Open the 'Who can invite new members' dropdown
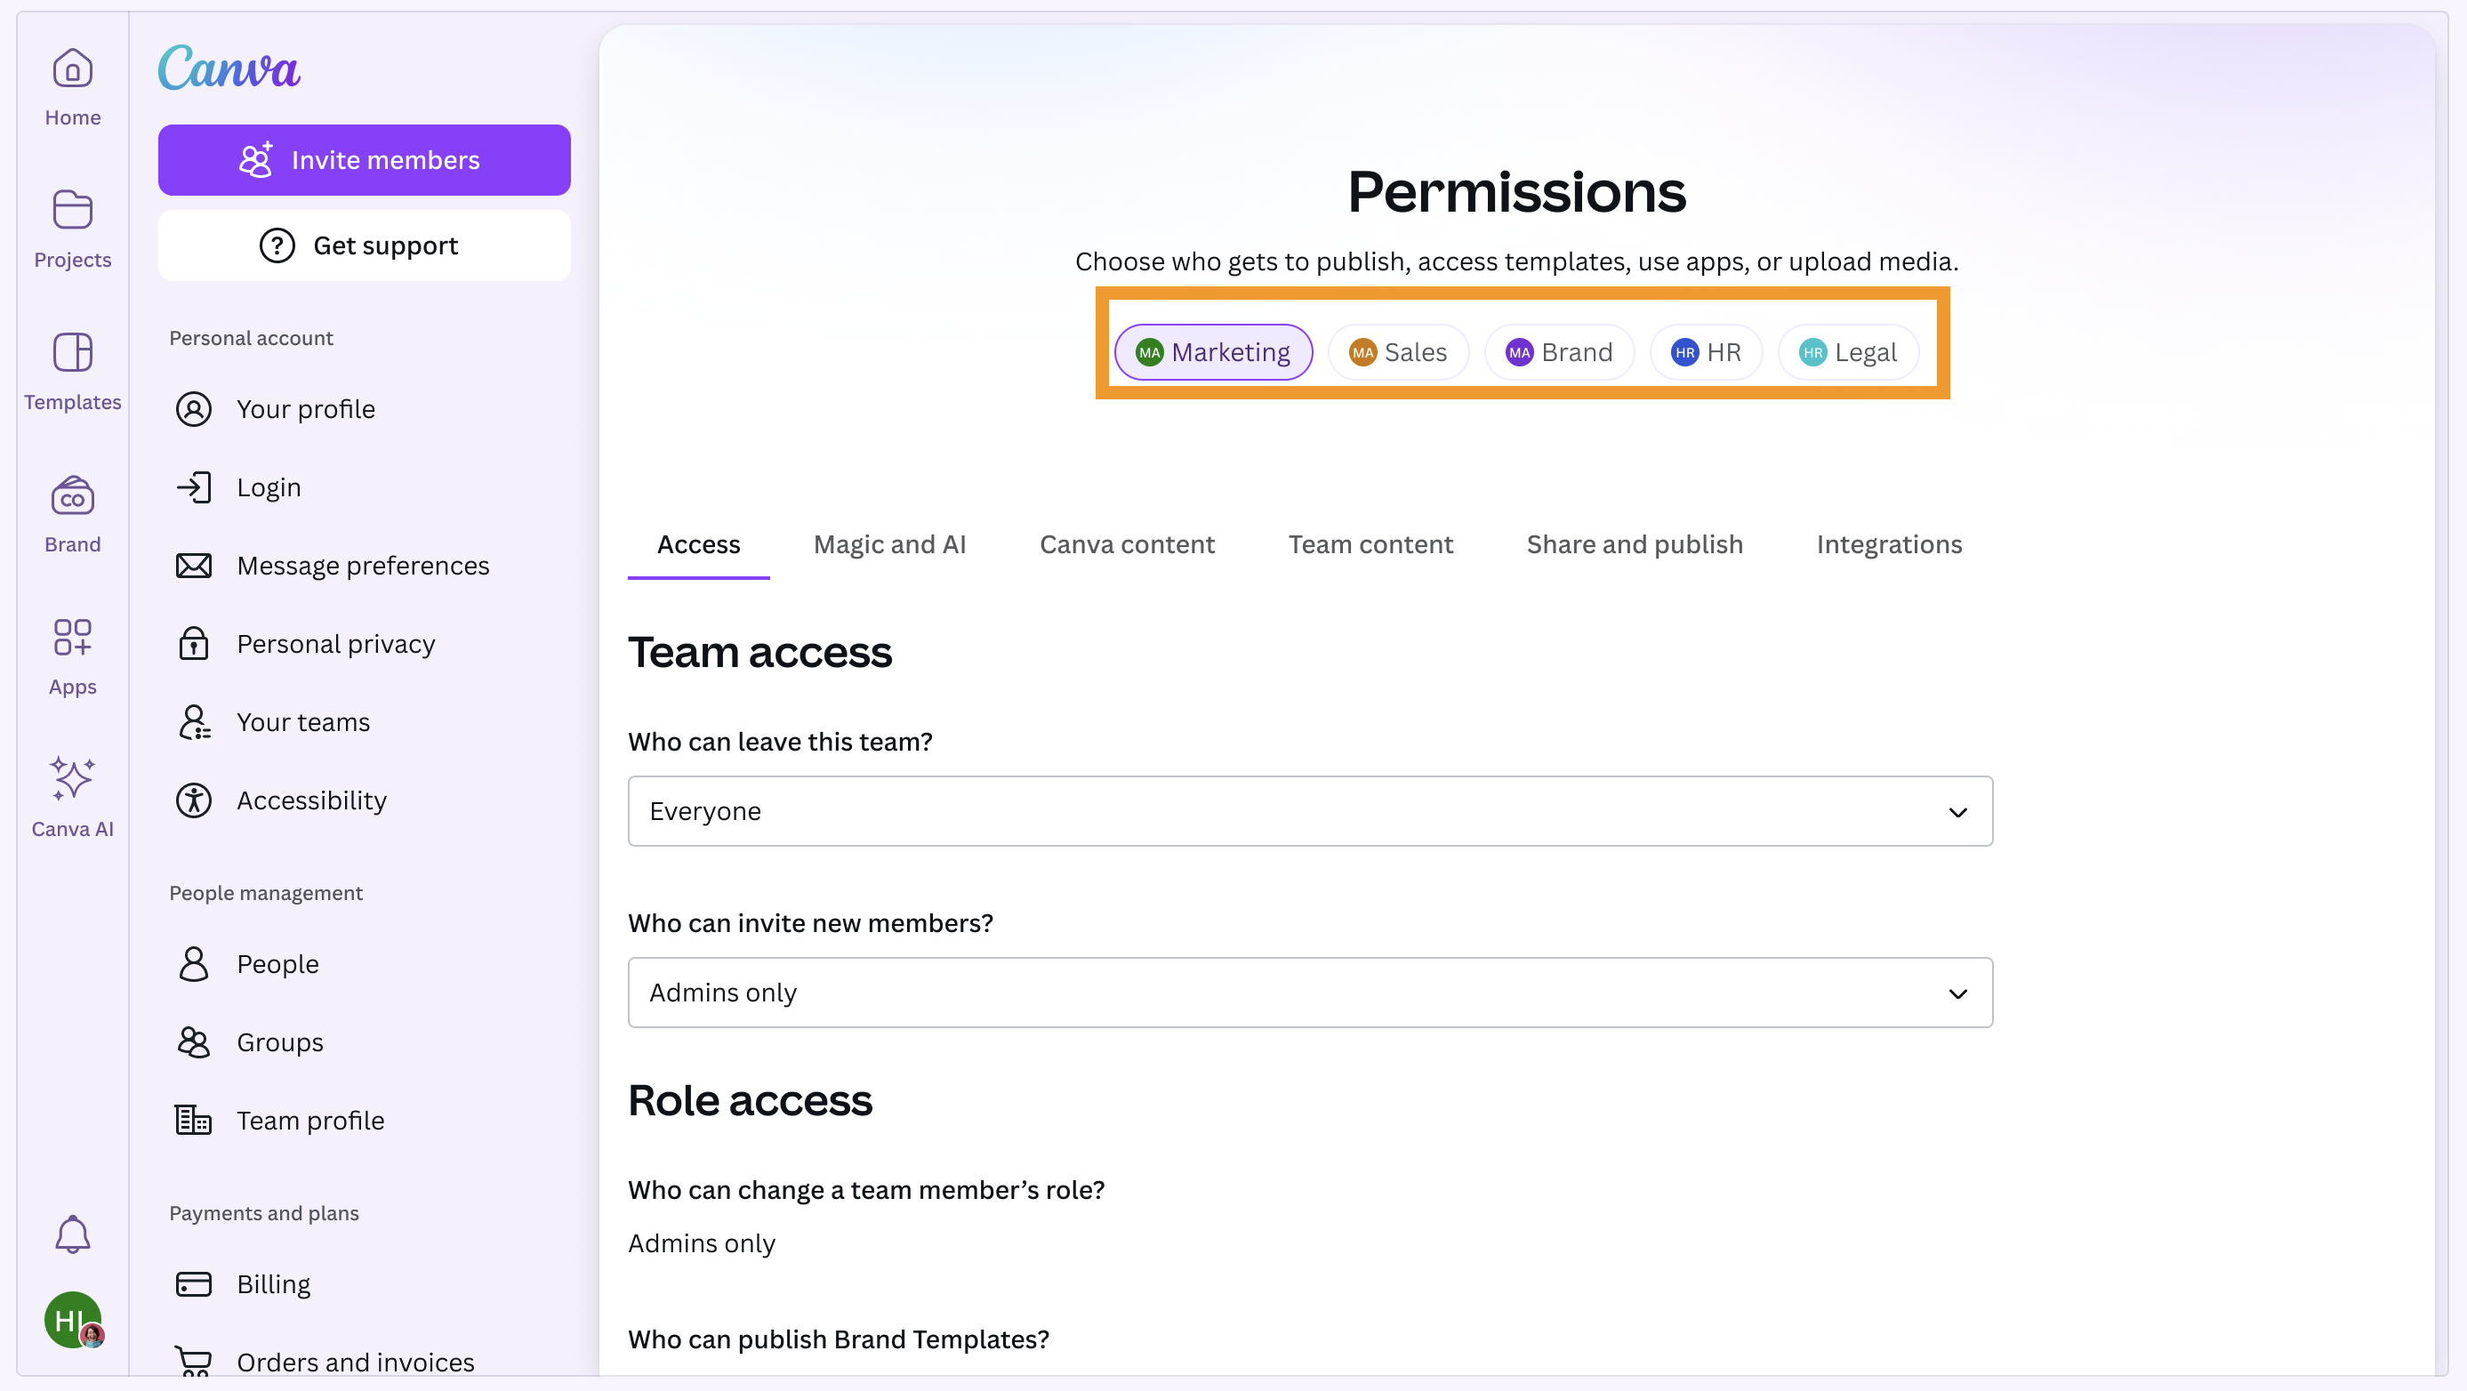Screen dimensions: 2467x1391 pyautogui.click(x=1309, y=993)
